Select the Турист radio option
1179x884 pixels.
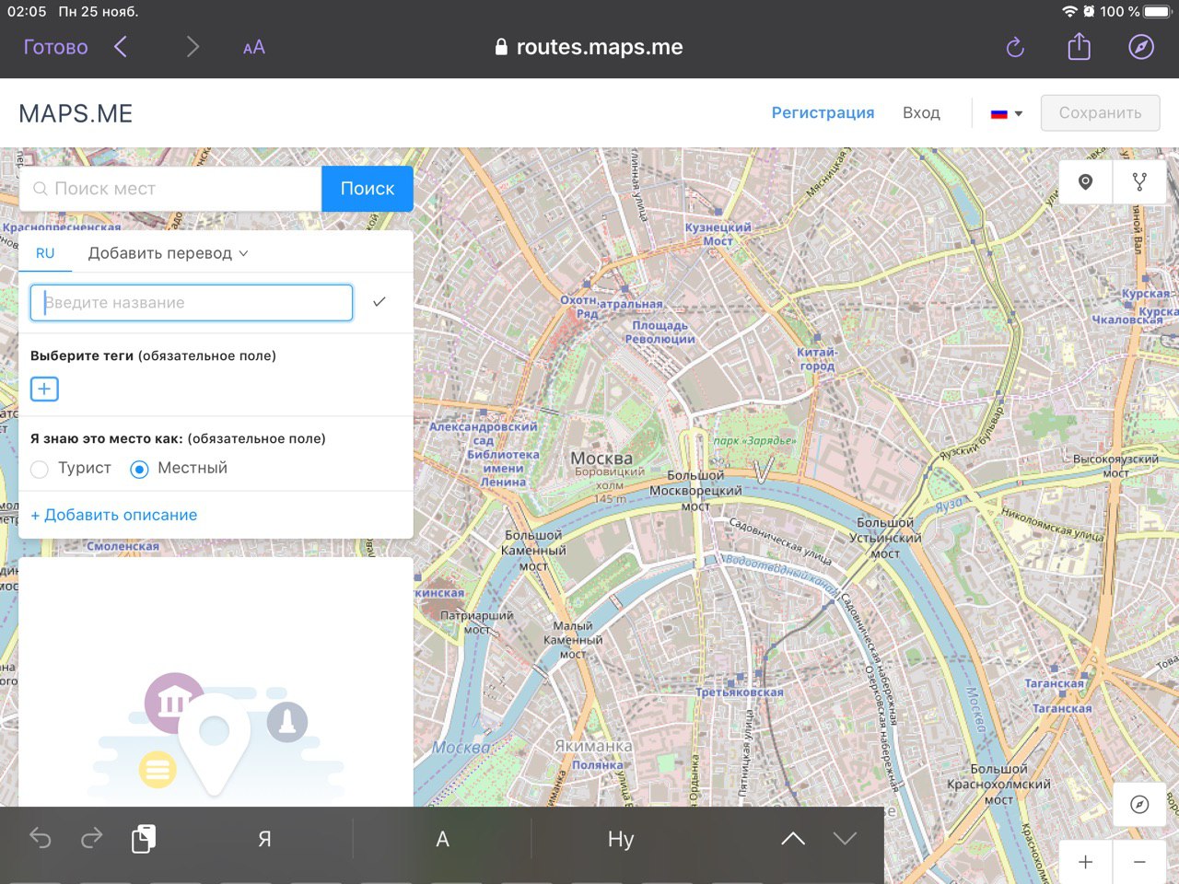40,469
